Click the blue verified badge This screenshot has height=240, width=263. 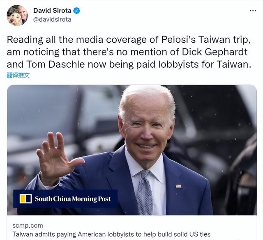coord(77,11)
